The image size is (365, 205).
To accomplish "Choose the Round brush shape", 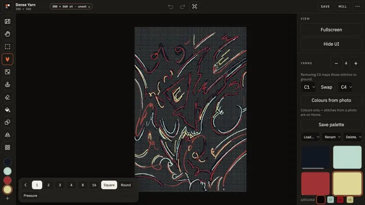I will pyautogui.click(x=126, y=185).
